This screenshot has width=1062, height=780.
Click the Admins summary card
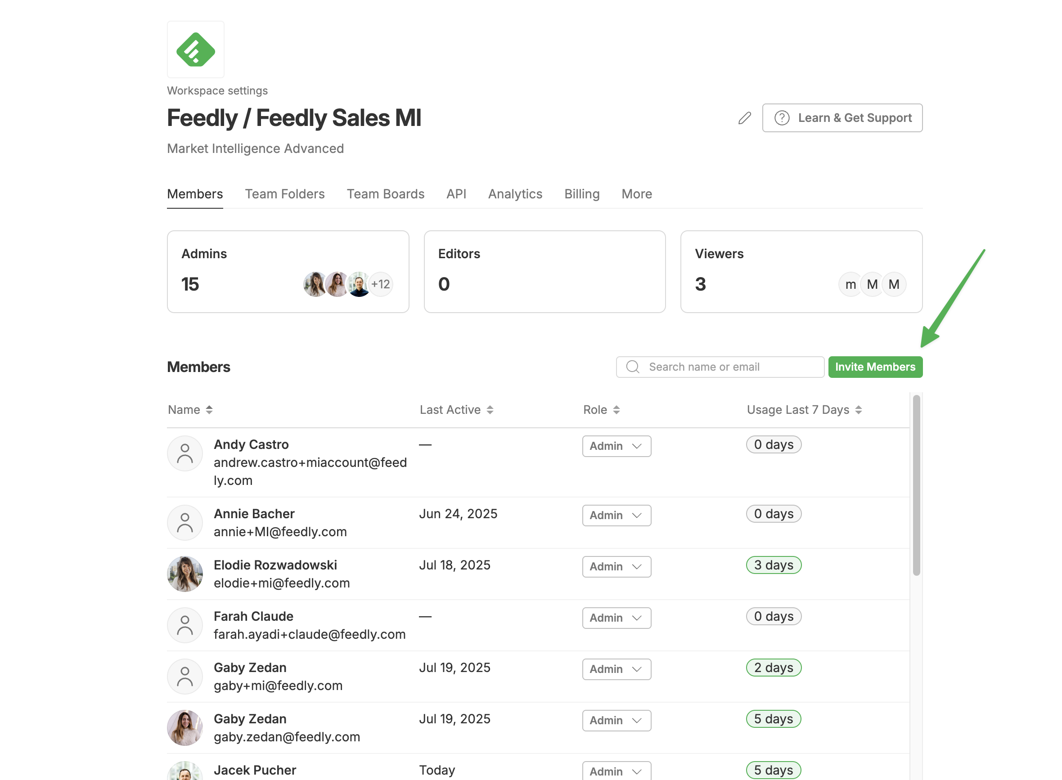coord(288,272)
